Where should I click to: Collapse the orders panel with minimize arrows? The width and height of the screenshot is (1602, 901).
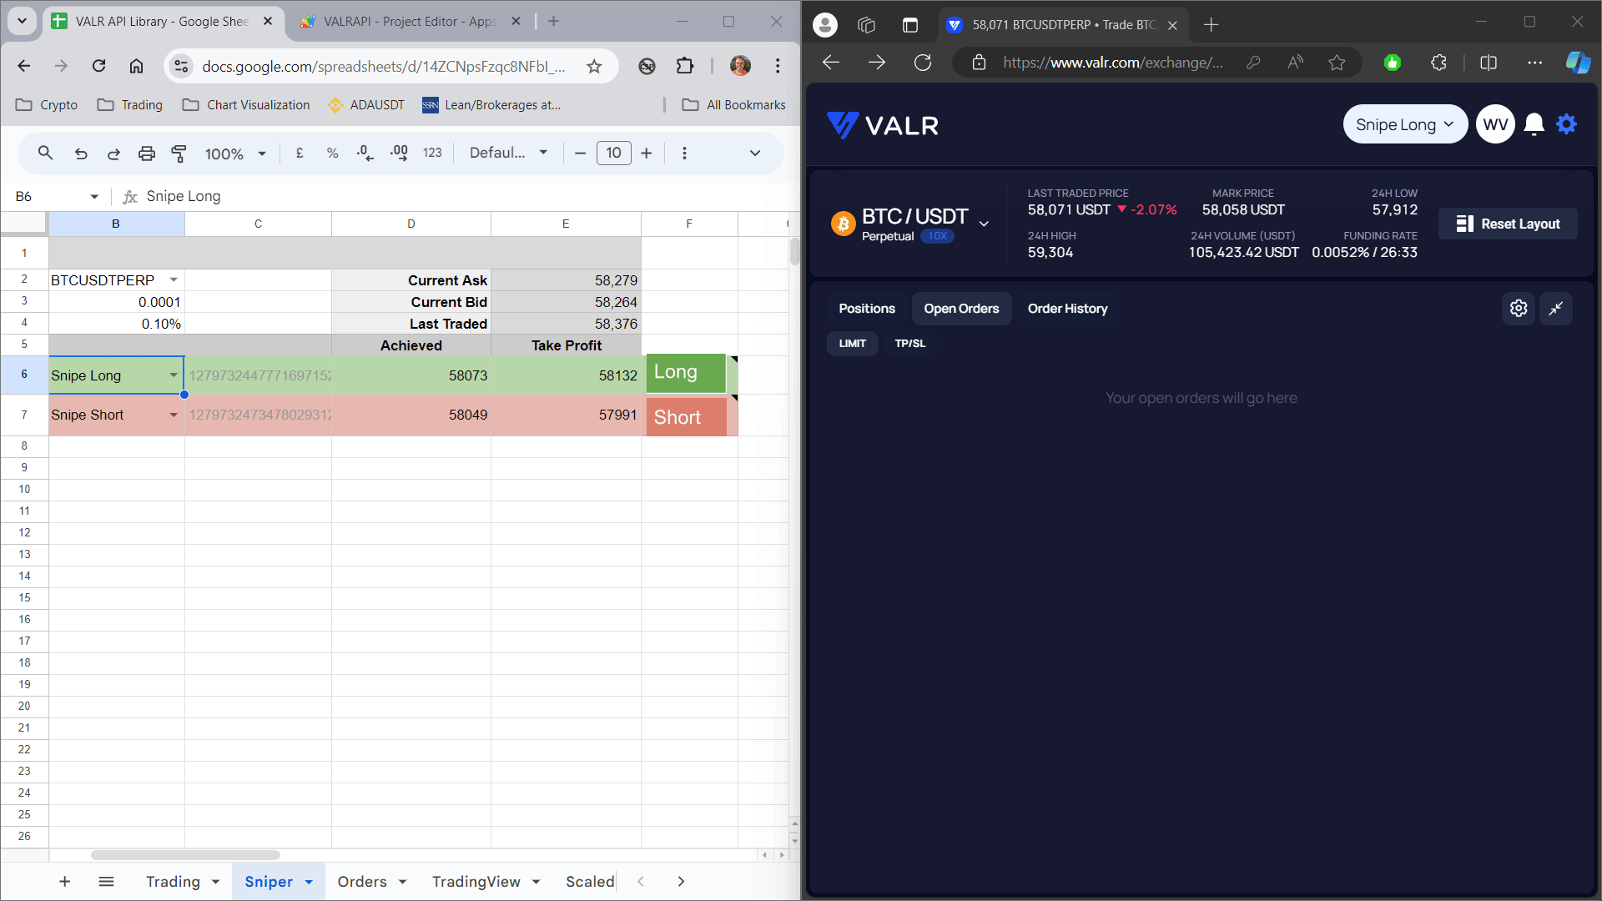pos(1556,309)
